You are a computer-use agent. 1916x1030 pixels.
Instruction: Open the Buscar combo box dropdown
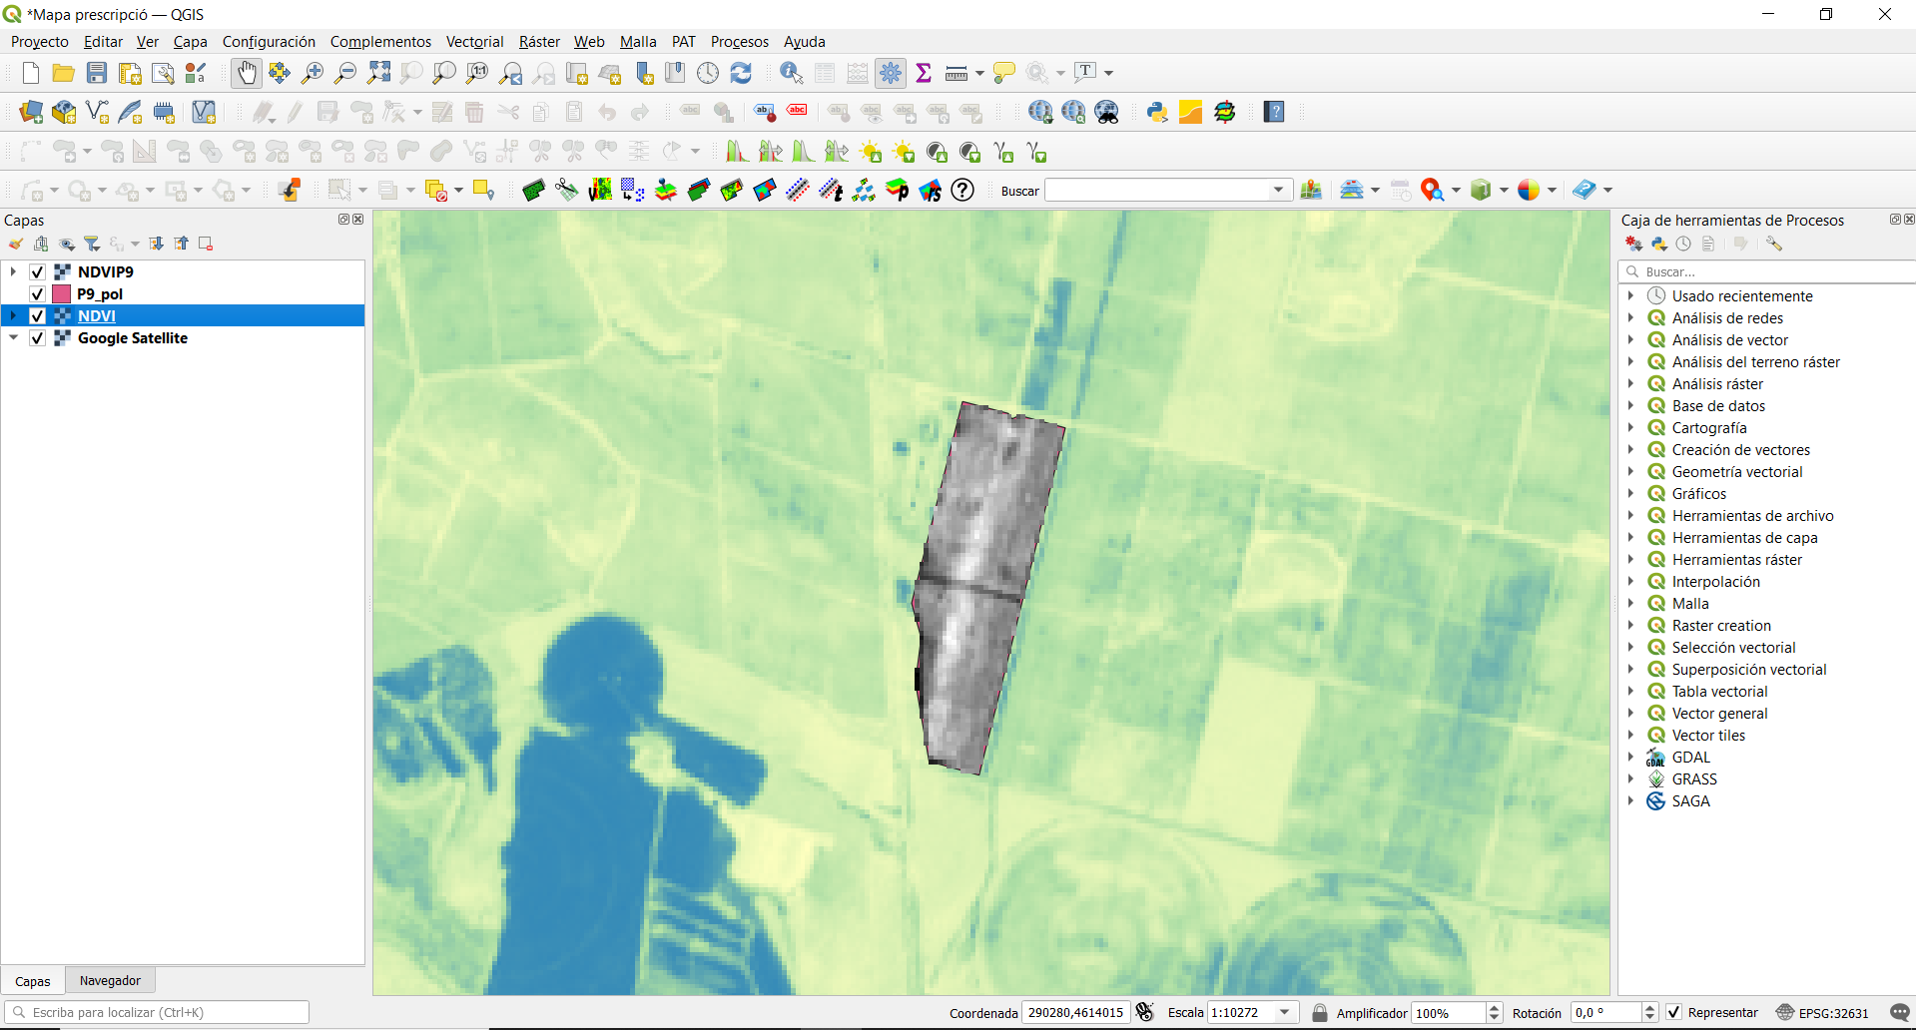pyautogui.click(x=1278, y=190)
